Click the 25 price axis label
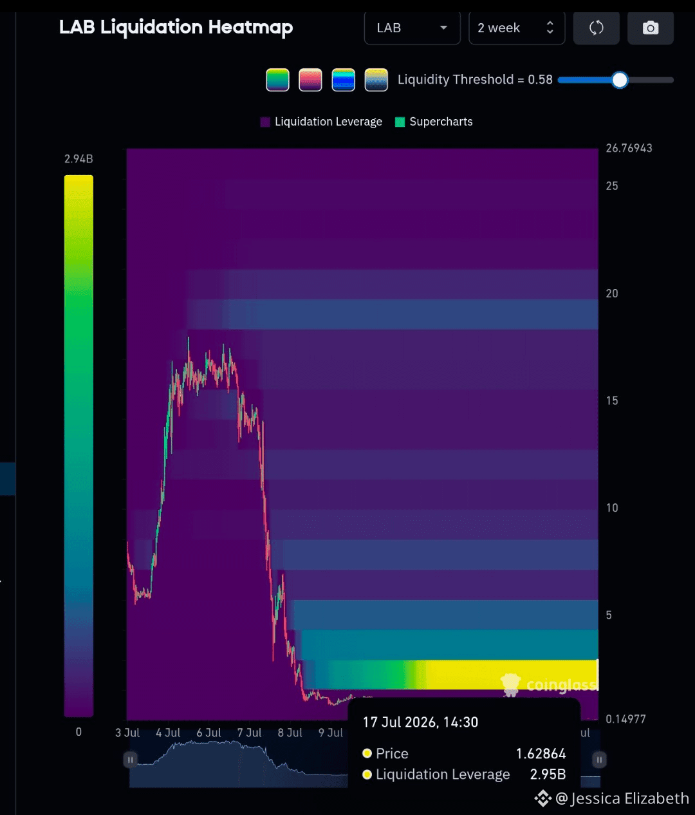This screenshot has height=815, width=695. pos(612,186)
